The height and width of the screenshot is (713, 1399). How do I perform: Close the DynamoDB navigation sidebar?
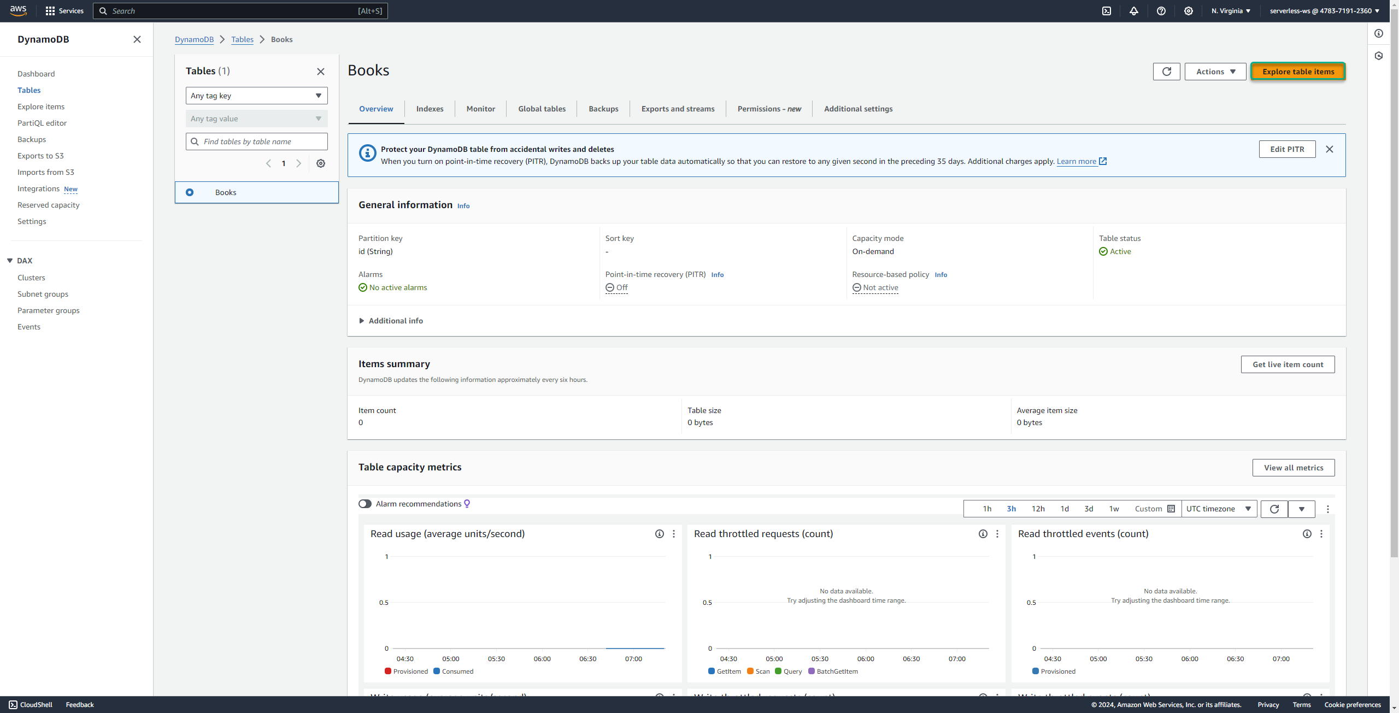(137, 39)
